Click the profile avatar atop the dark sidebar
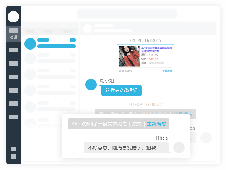The width and height of the screenshot is (226, 170). pos(13,17)
